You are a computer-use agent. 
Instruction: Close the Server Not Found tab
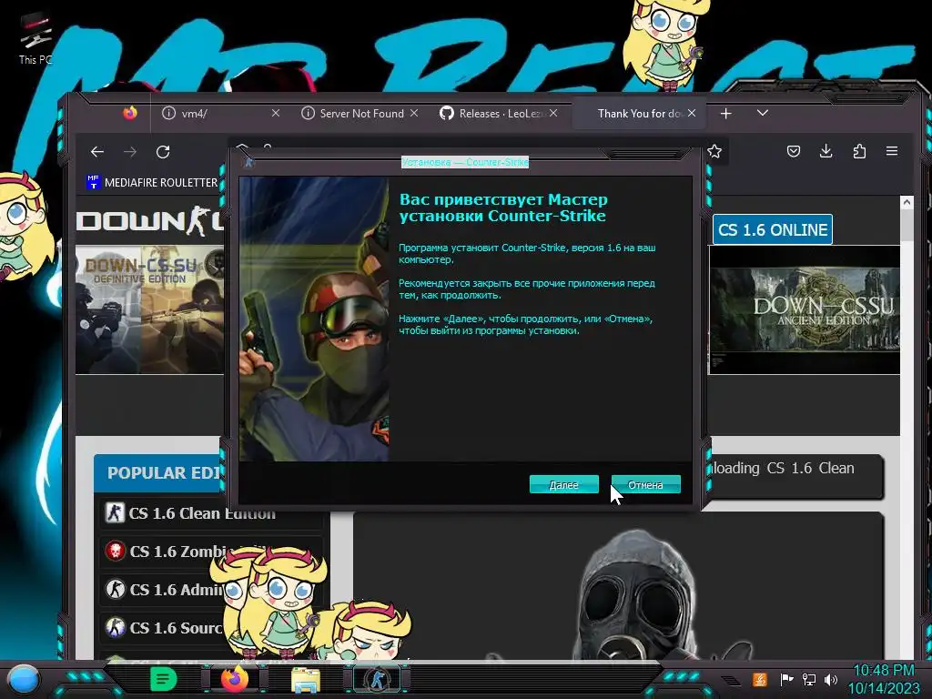coord(414,113)
